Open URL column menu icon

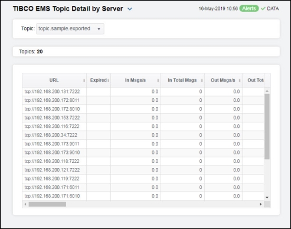point(84,80)
